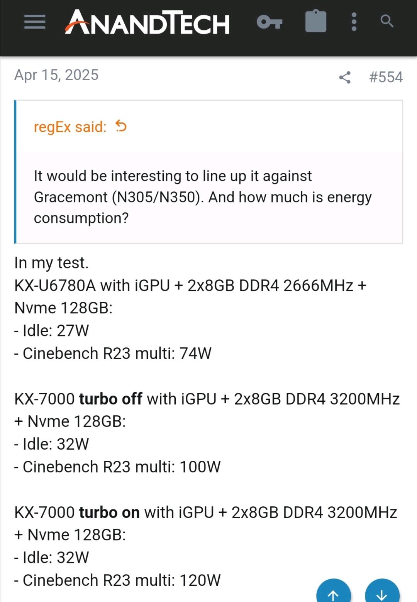This screenshot has height=602, width=417.
Task: Jump to the quoted post via arrow icon
Action: tap(121, 126)
